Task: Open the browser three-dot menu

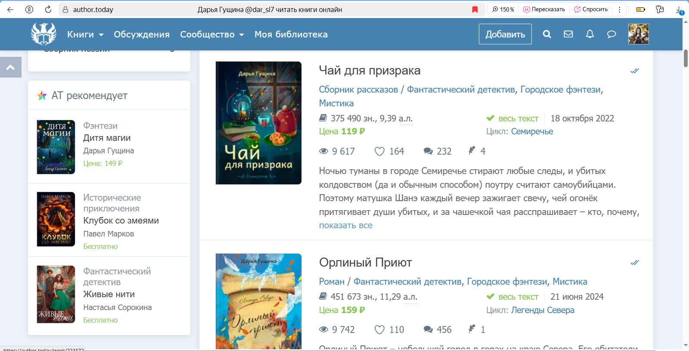Action: (620, 9)
